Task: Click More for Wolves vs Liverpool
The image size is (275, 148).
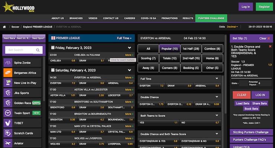Action: pyautogui.click(x=129, y=138)
